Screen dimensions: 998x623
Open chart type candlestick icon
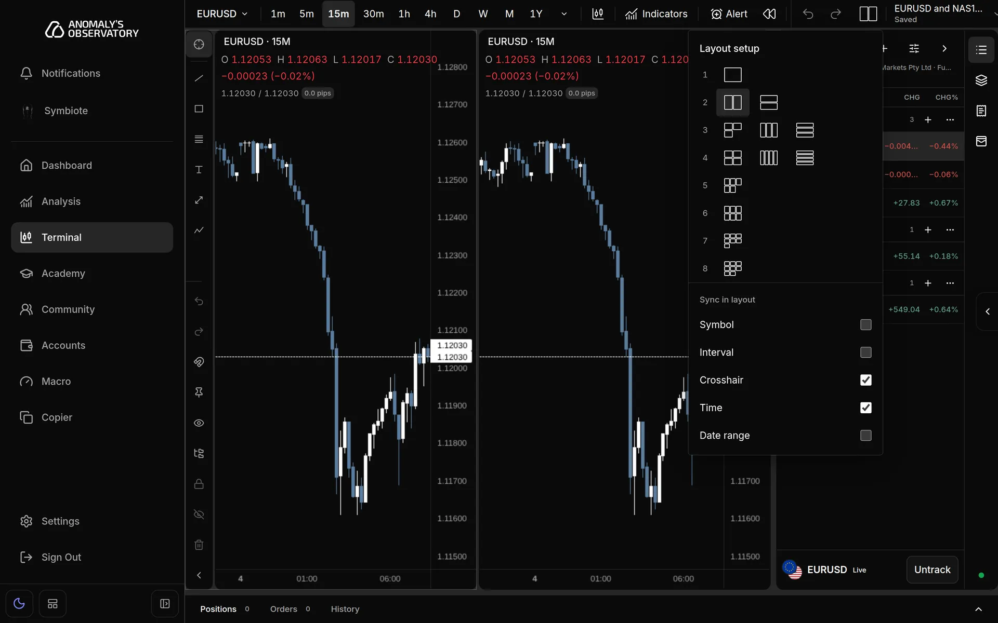click(598, 14)
